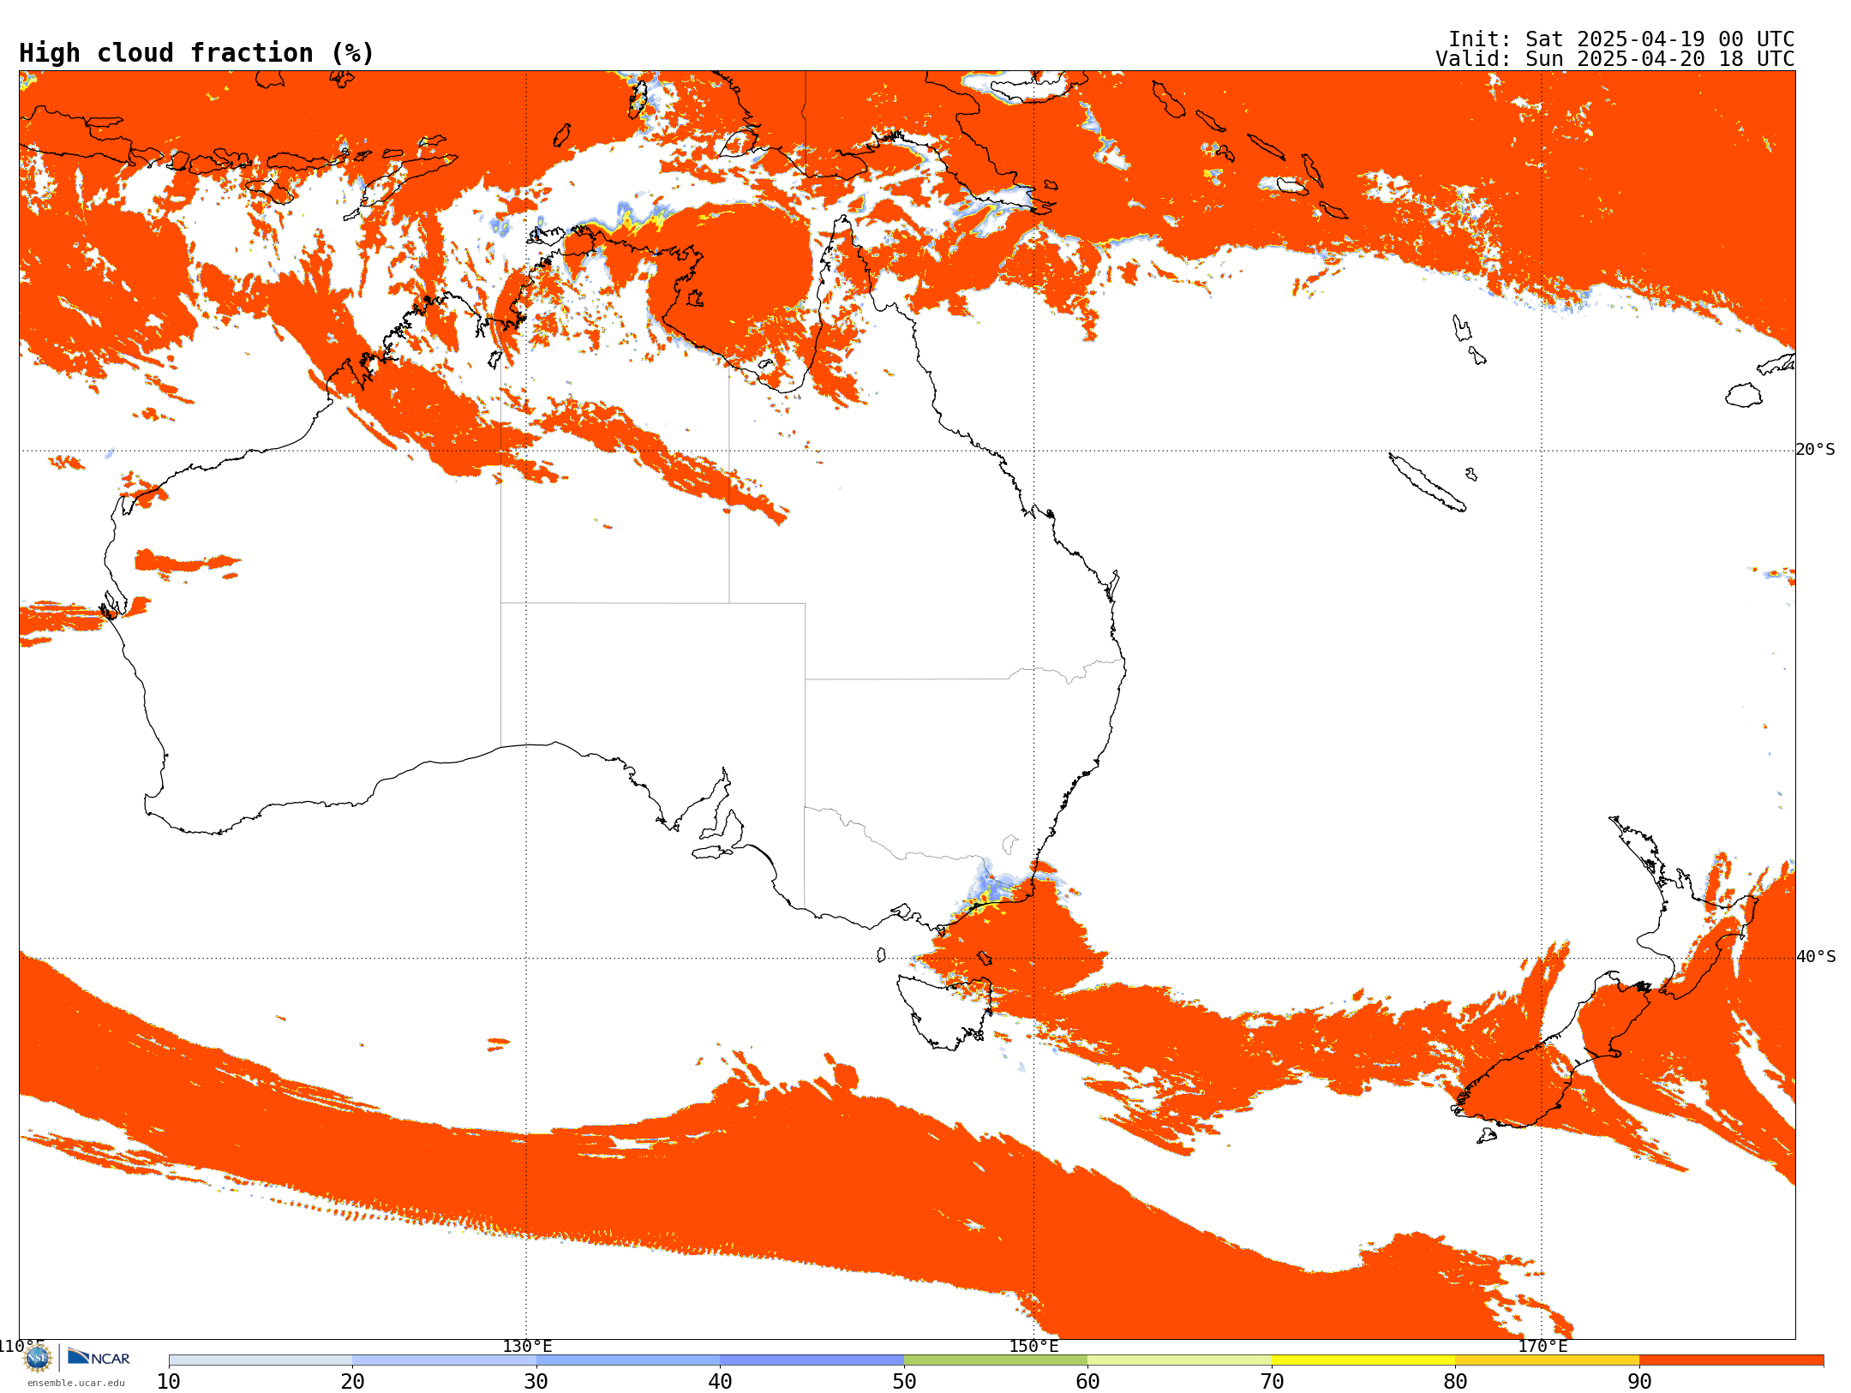The height and width of the screenshot is (1393, 1851).
Task: Click the pale gray 10-20 colorbar segment
Action: (261, 1360)
